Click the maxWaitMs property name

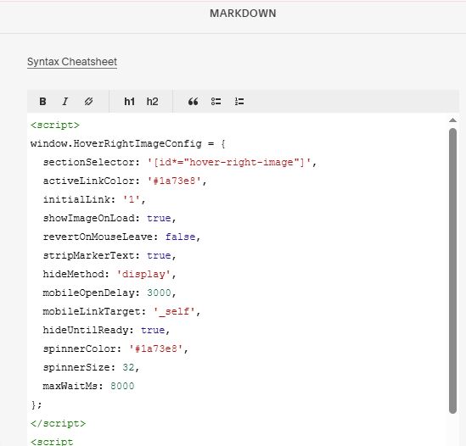[x=70, y=386]
